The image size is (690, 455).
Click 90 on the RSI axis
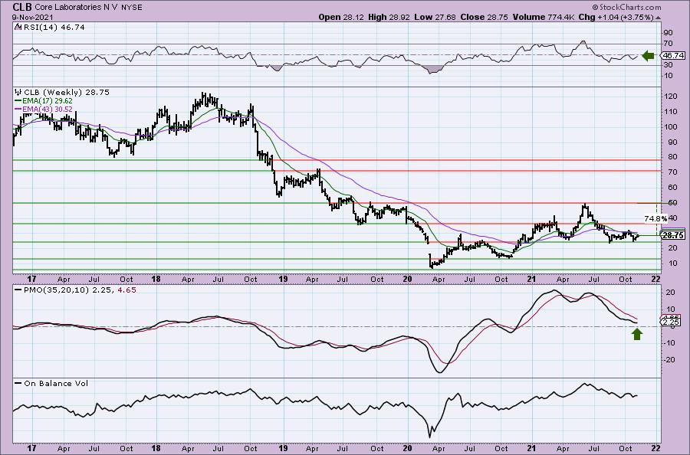tap(668, 32)
